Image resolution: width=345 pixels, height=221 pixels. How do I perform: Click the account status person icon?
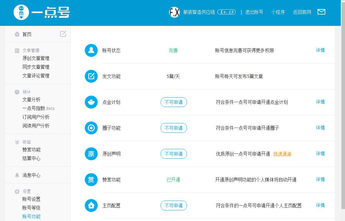[x=91, y=50]
